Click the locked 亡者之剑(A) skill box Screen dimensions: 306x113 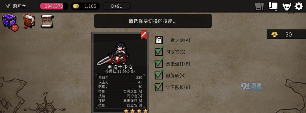pos(159,40)
